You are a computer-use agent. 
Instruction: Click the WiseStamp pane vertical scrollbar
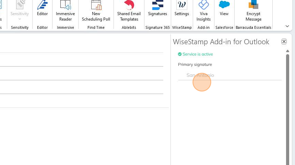[x=287, y=110]
